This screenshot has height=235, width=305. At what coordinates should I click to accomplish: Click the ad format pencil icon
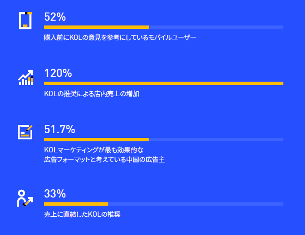coord(25,132)
